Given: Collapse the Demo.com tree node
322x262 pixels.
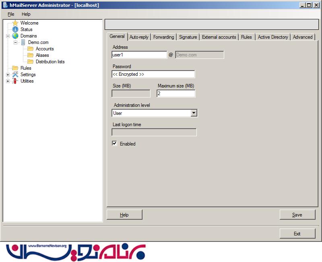Looking at the screenshot, I should pos(15,42).
